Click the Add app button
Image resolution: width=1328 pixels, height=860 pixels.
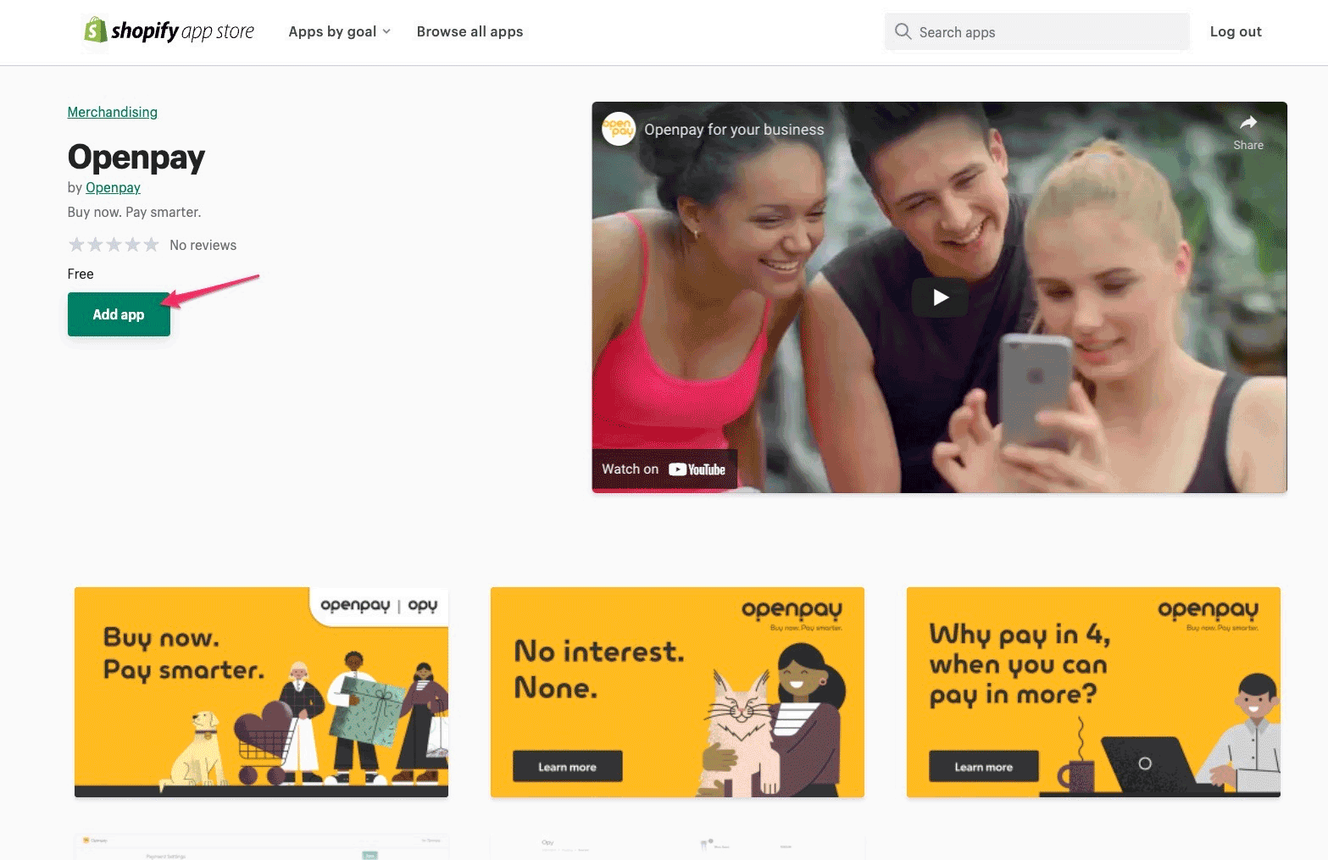click(119, 314)
